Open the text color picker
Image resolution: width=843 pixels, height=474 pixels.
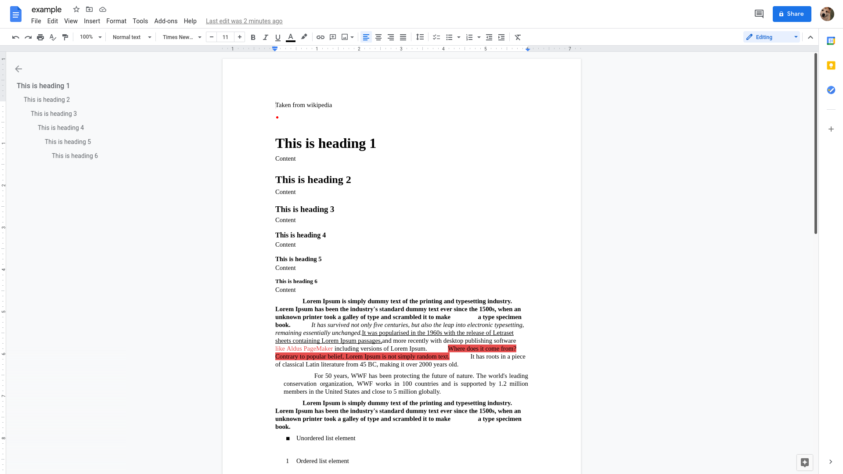pyautogui.click(x=291, y=37)
